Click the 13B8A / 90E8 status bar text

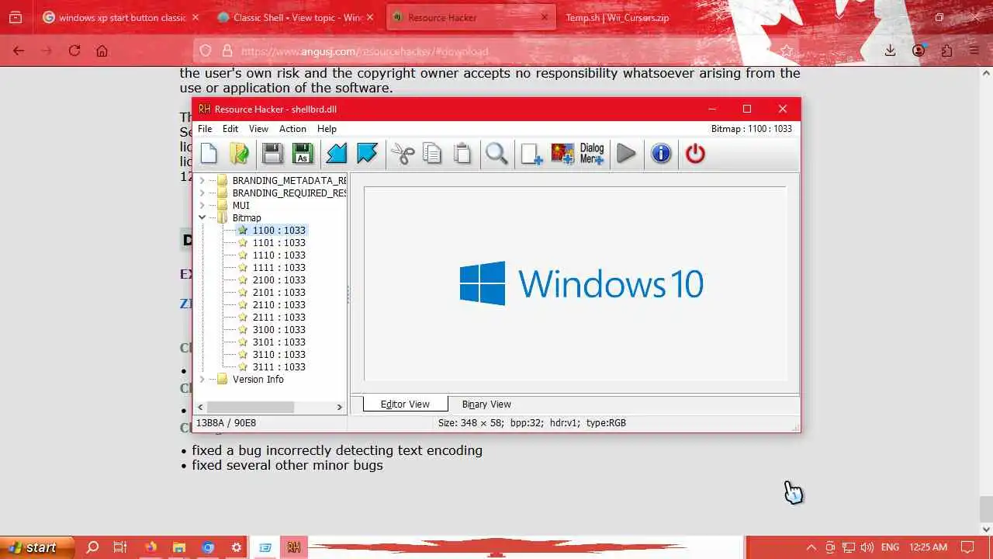(226, 423)
